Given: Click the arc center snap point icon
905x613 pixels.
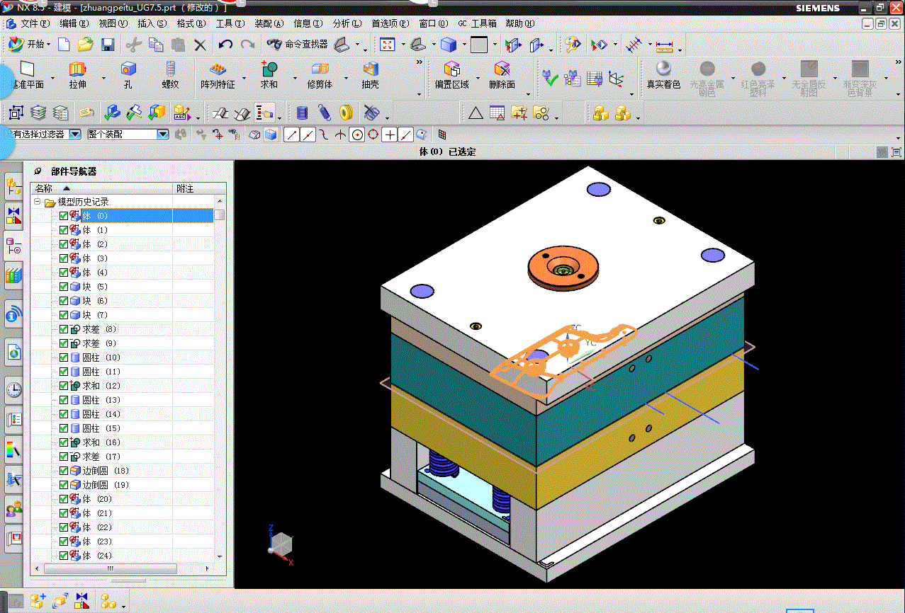Looking at the screenshot, I should point(356,134).
